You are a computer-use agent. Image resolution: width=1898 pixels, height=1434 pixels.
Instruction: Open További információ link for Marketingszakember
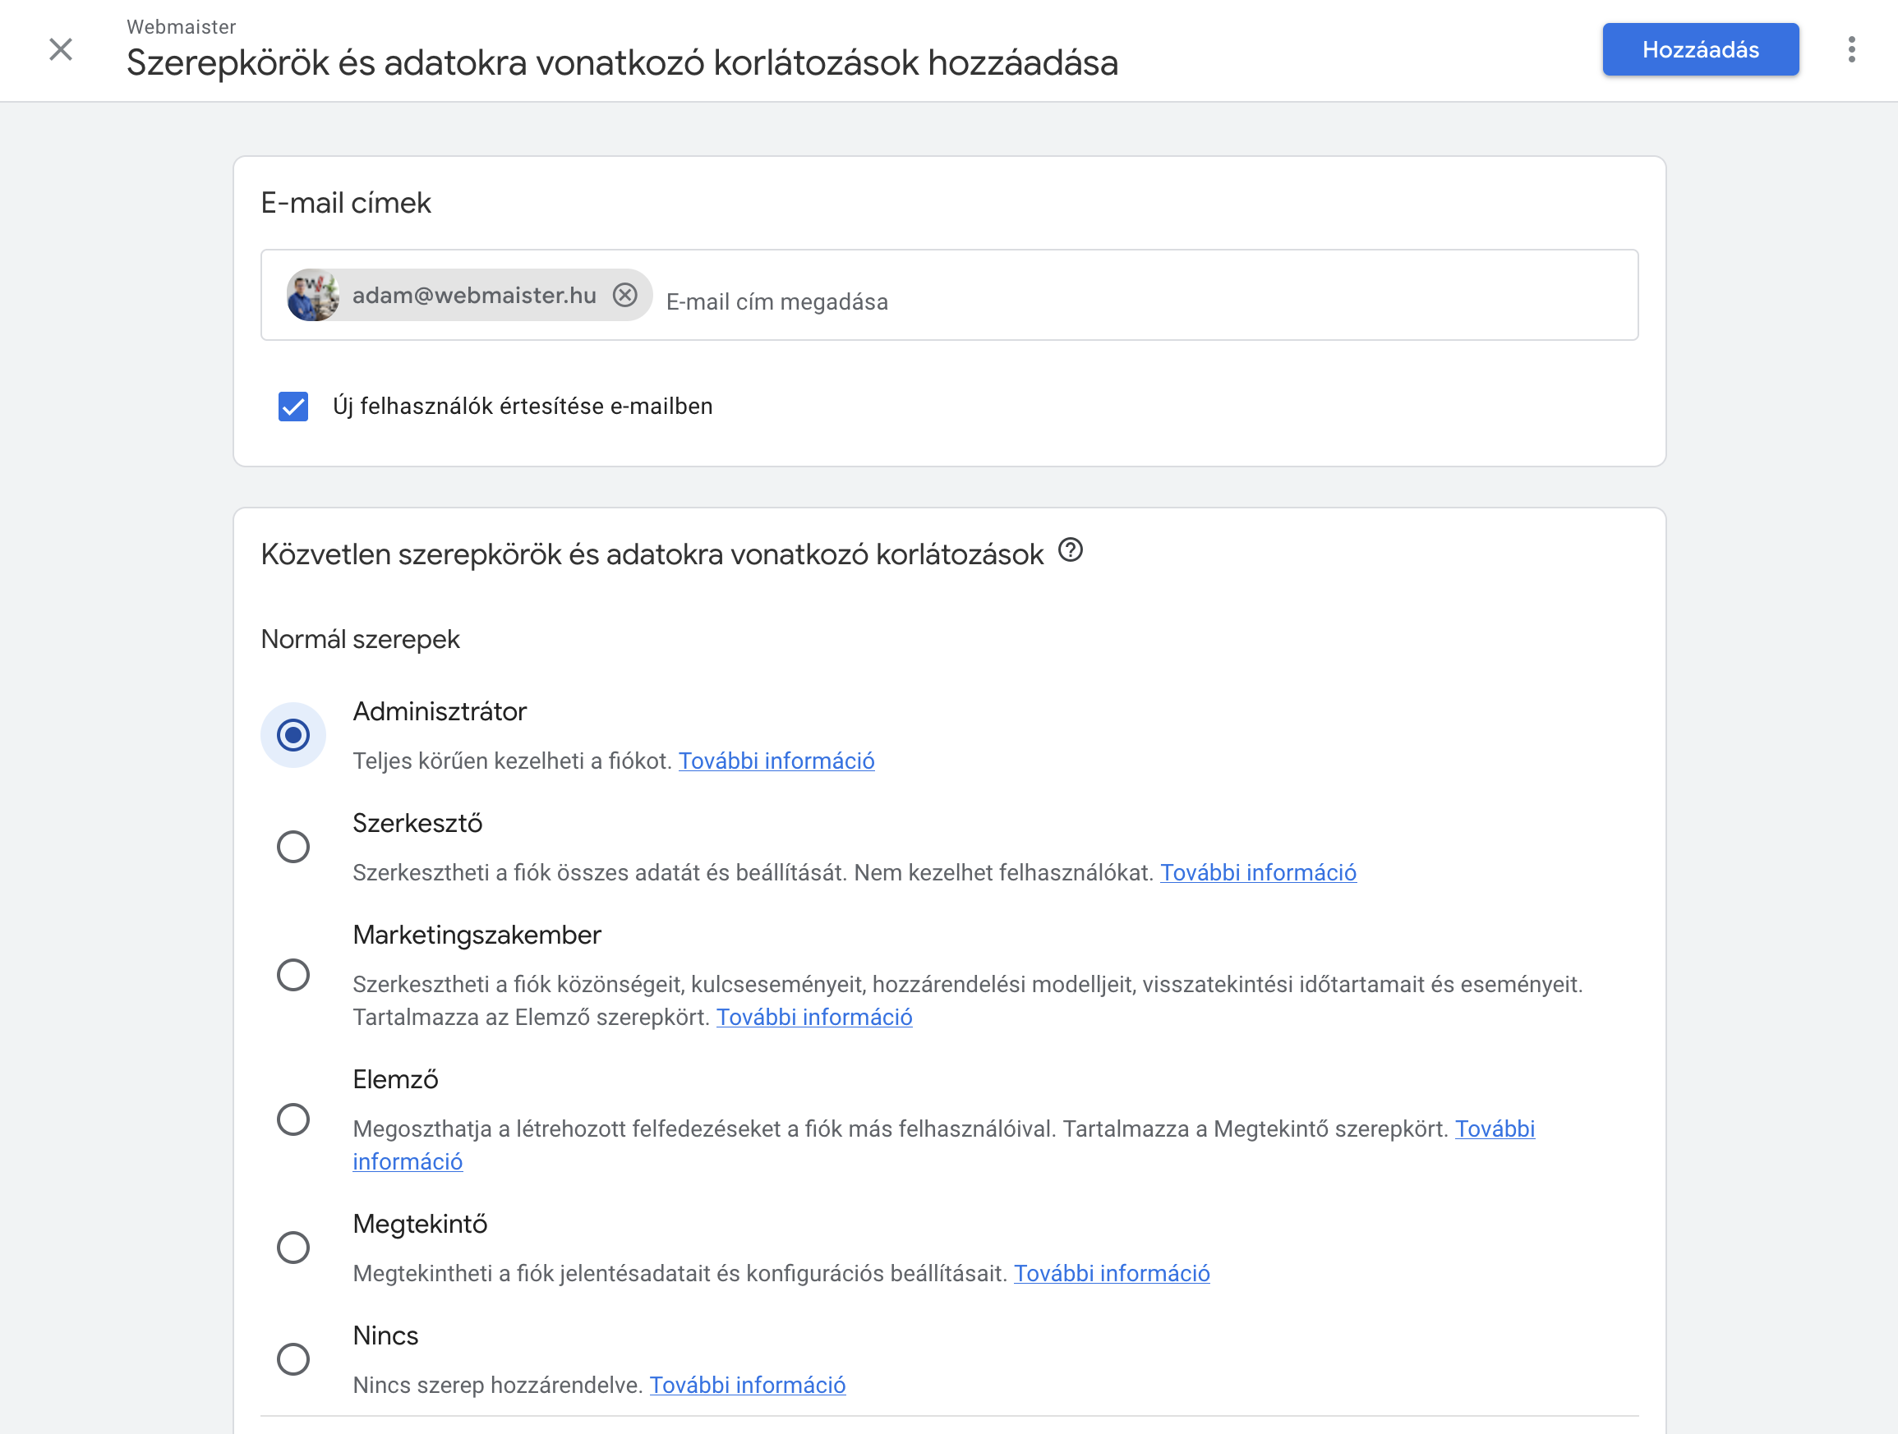coord(814,1017)
